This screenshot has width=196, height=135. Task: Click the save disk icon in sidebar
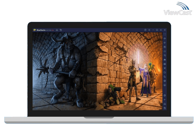pos(165,64)
